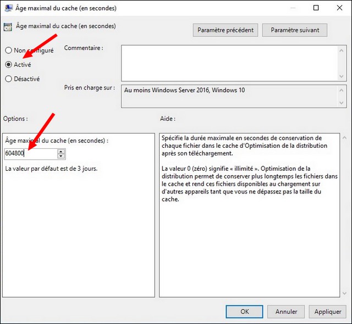Image resolution: width=352 pixels, height=324 pixels.
Task: Go to Paramètre suivant
Action: pos(295,30)
